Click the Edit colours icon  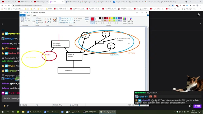click(x=124, y=20)
